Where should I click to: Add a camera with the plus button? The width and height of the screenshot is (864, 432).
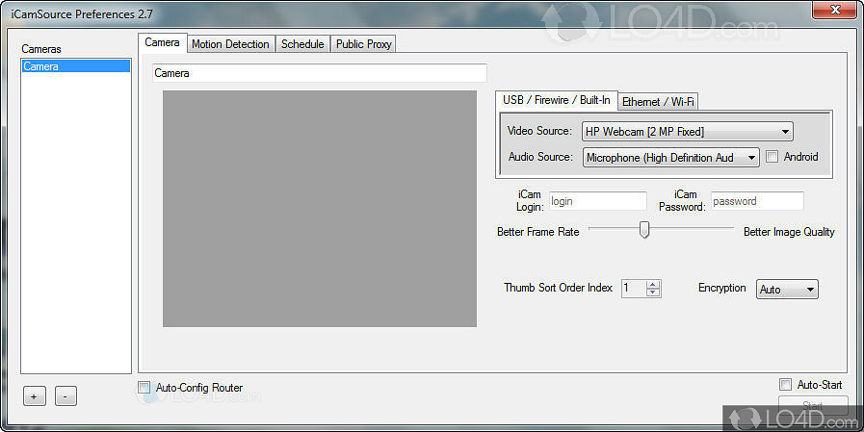click(34, 396)
